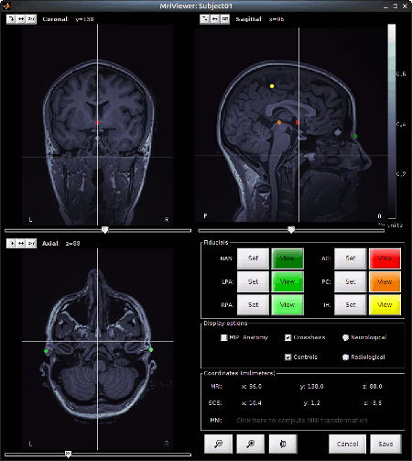
Task: Click the flip button above the Axial view
Action: pos(21,243)
